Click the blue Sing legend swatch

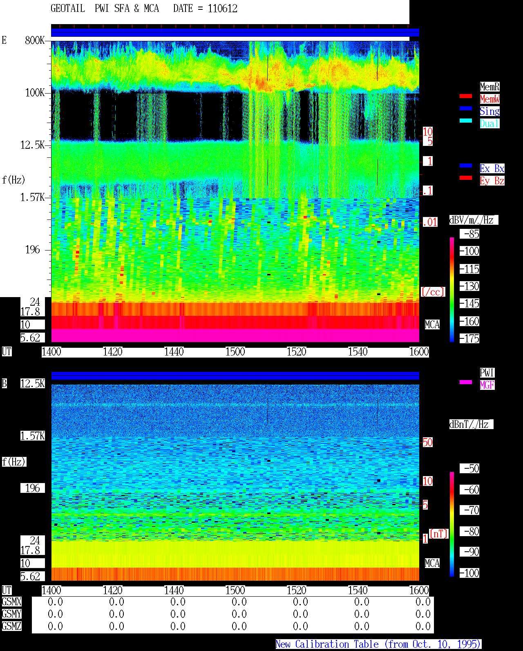coord(466,108)
